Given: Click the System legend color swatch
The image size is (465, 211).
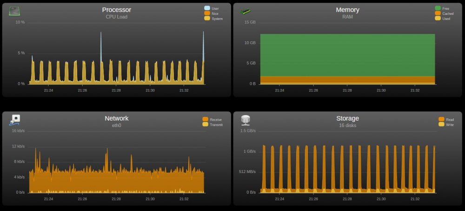Looking at the screenshot, I should tap(207, 19).
